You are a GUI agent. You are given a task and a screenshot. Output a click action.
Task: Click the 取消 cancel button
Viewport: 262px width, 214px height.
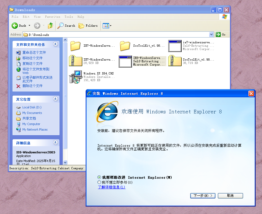tap(230, 196)
